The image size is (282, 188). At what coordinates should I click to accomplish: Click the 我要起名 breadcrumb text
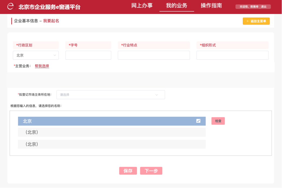(x=51, y=21)
